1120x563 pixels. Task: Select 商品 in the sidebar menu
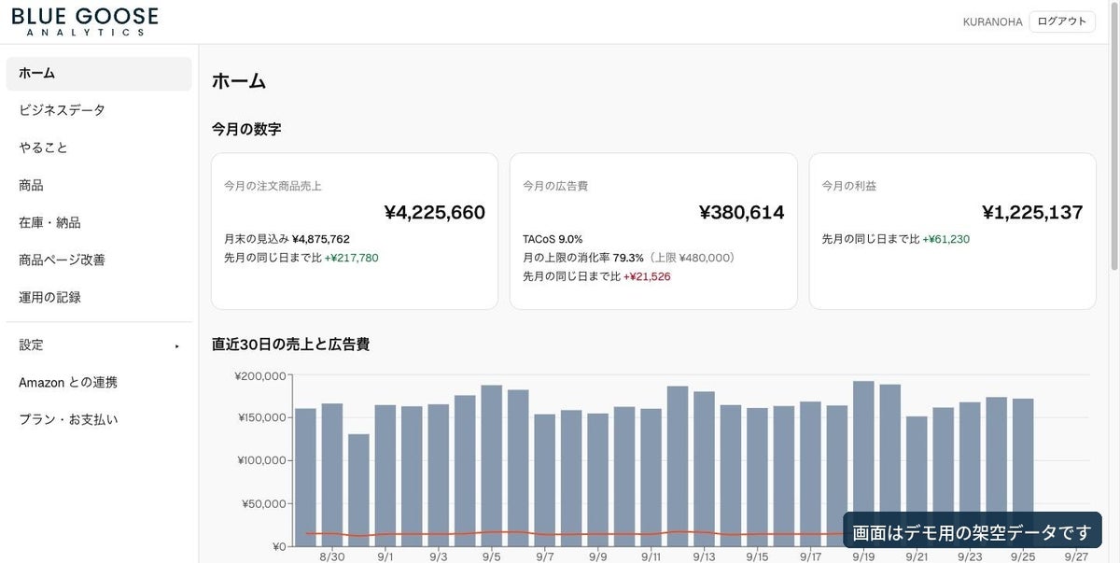coord(99,185)
